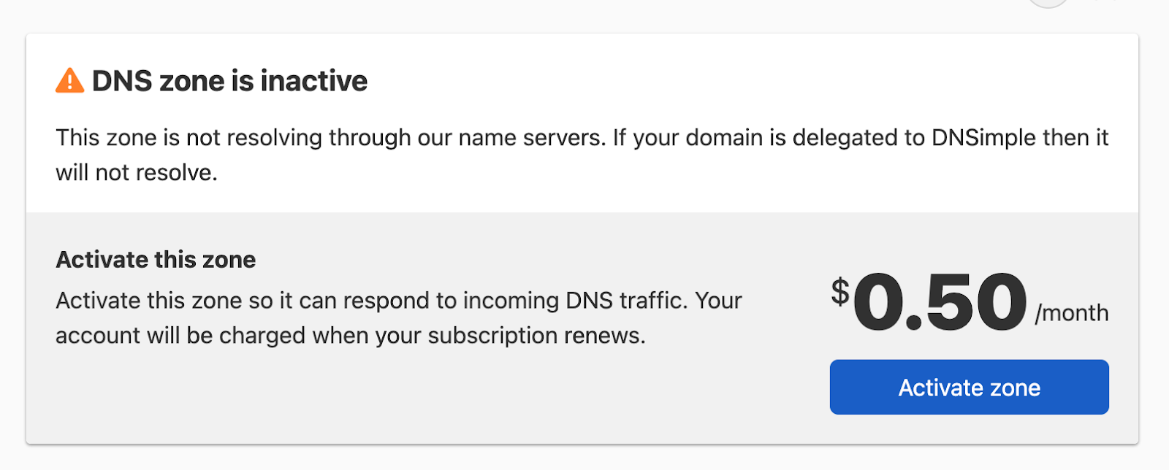This screenshot has height=470, width=1169.
Task: Click the subscription renewal description text
Action: point(398,318)
